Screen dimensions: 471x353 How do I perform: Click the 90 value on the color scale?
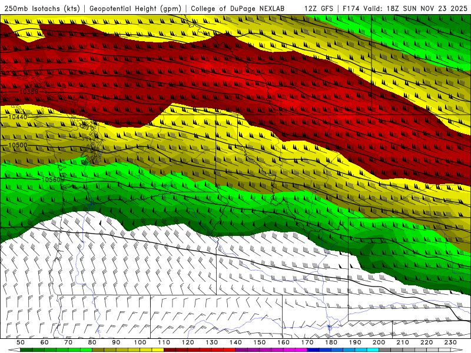116,342
